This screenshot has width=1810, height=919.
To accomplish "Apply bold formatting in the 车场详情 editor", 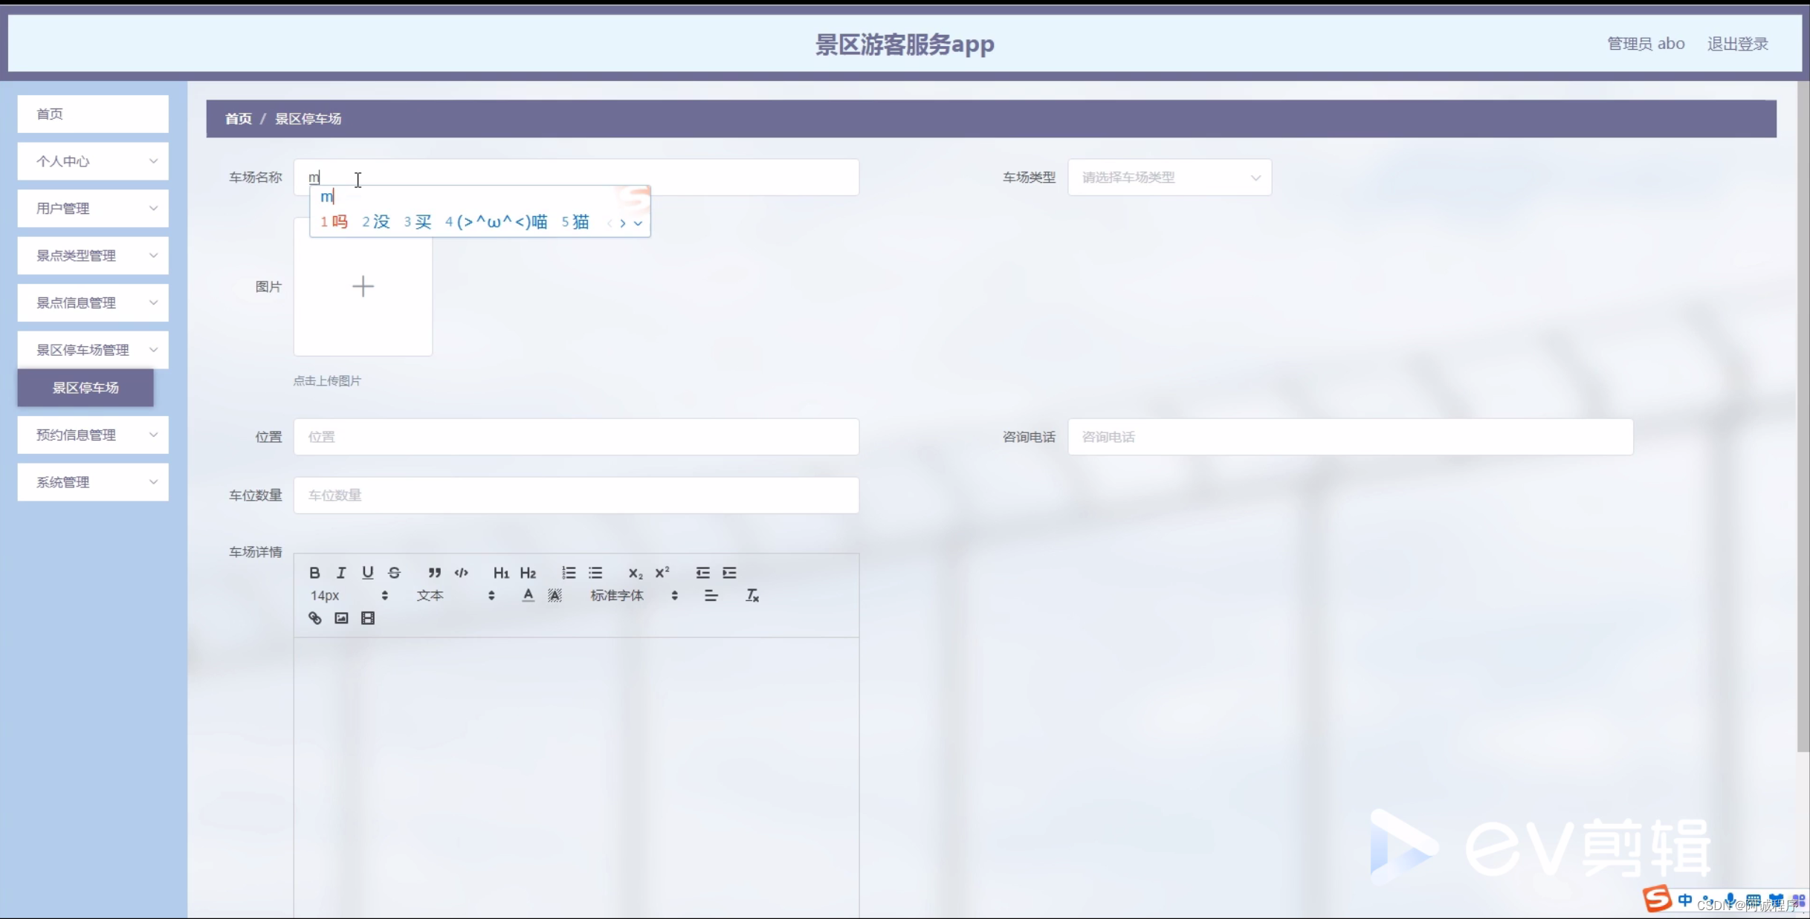I will click(x=314, y=572).
